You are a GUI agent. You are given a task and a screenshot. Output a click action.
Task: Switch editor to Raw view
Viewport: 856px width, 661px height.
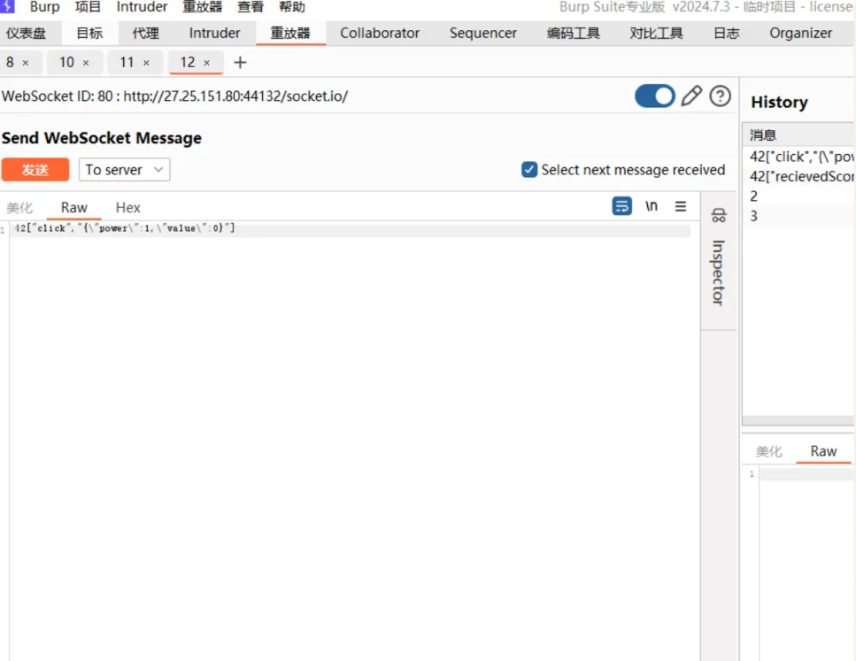(x=74, y=207)
